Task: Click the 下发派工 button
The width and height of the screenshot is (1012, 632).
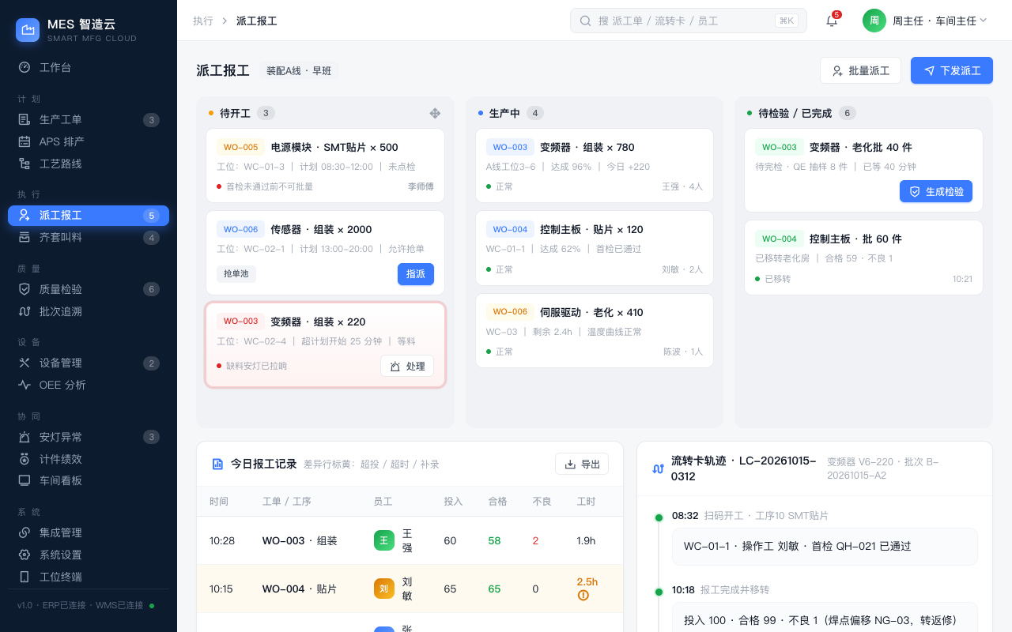Action: pos(952,70)
